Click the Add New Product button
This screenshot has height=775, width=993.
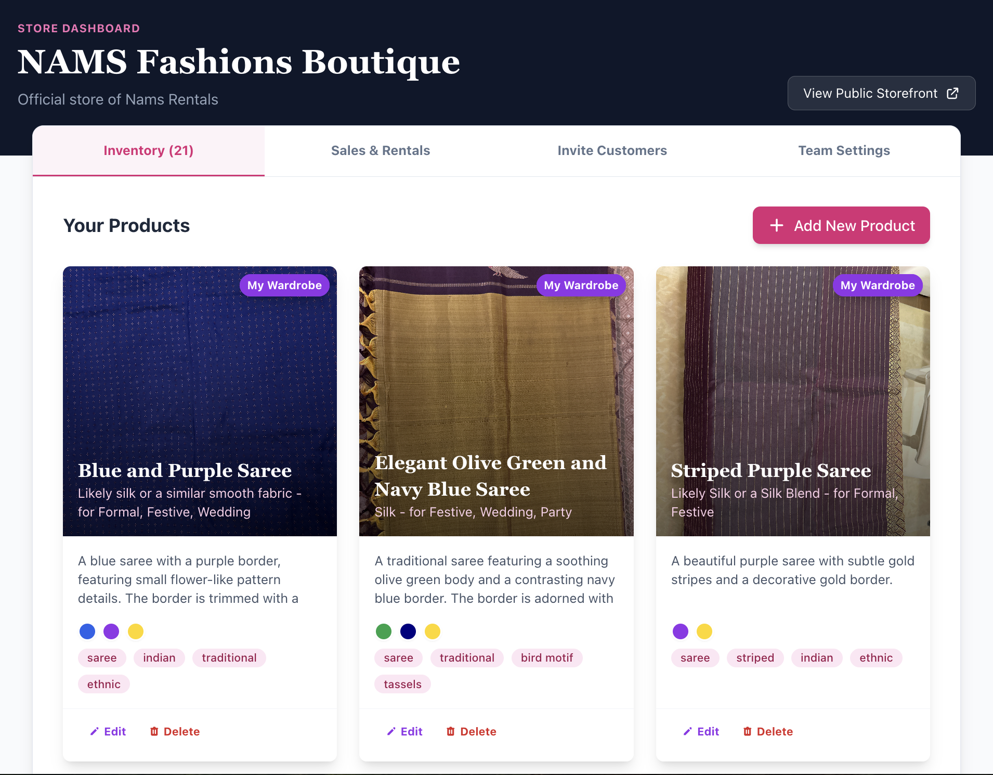tap(841, 225)
